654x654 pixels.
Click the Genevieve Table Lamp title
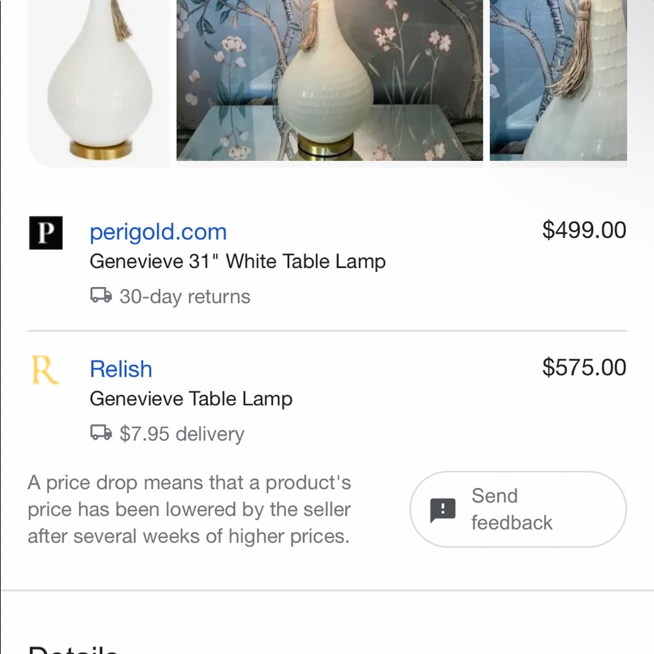pos(191,399)
